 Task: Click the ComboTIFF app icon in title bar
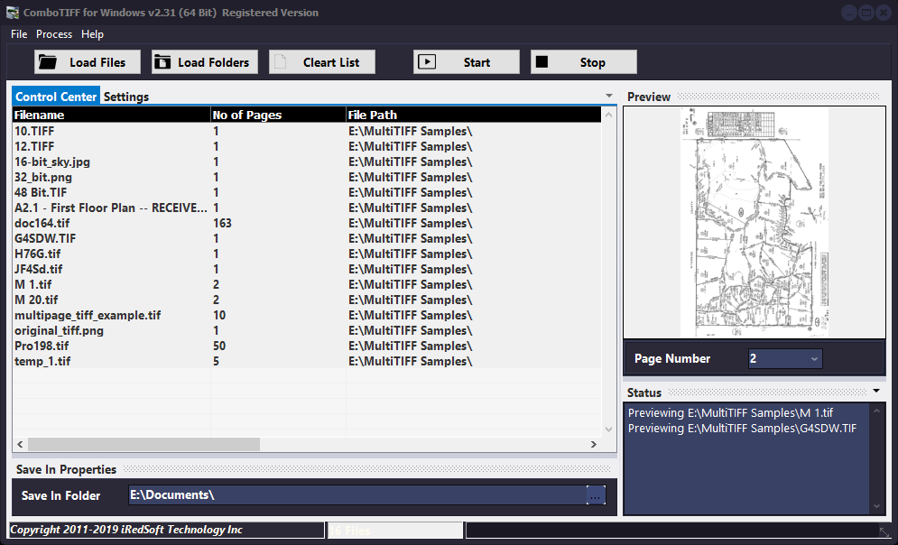point(13,12)
